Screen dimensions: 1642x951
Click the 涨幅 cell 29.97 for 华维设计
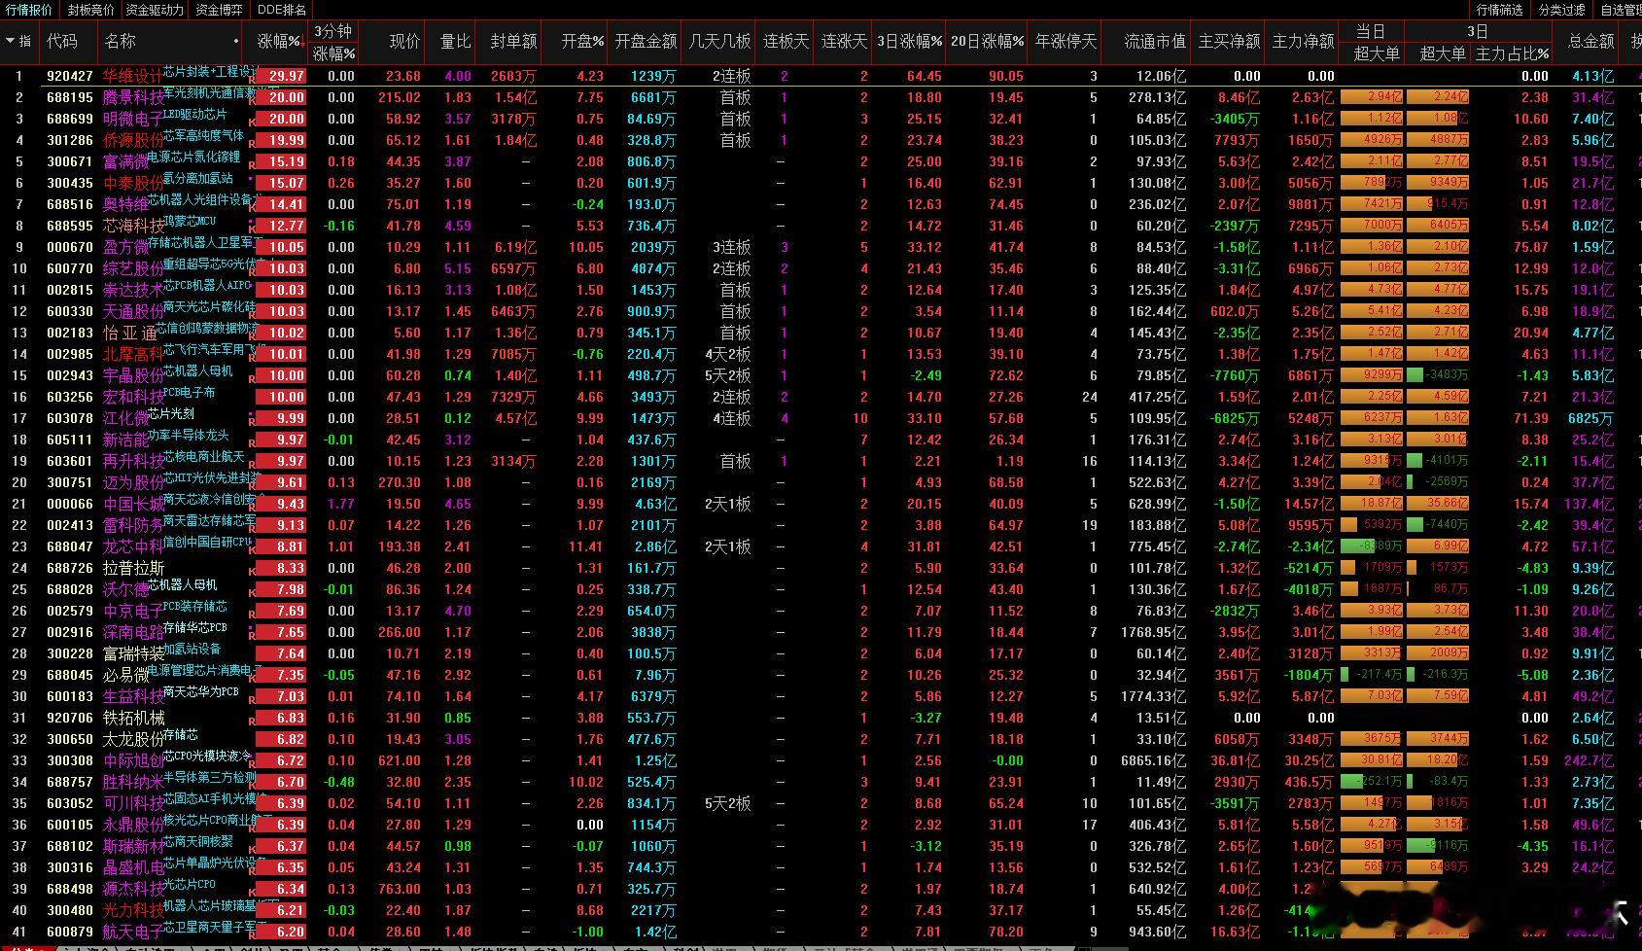coord(282,76)
